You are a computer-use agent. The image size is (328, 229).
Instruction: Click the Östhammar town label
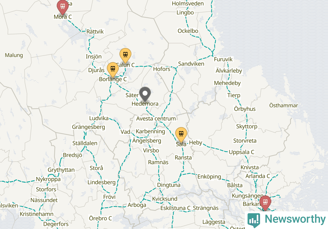click(284, 105)
